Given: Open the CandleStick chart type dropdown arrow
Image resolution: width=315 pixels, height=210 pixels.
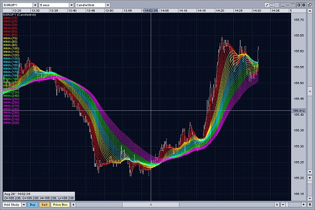Looking at the screenshot, I should 108,5.
